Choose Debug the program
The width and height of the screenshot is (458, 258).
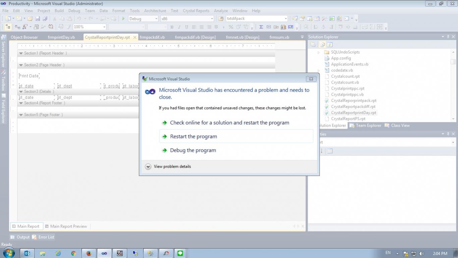click(x=236, y=150)
